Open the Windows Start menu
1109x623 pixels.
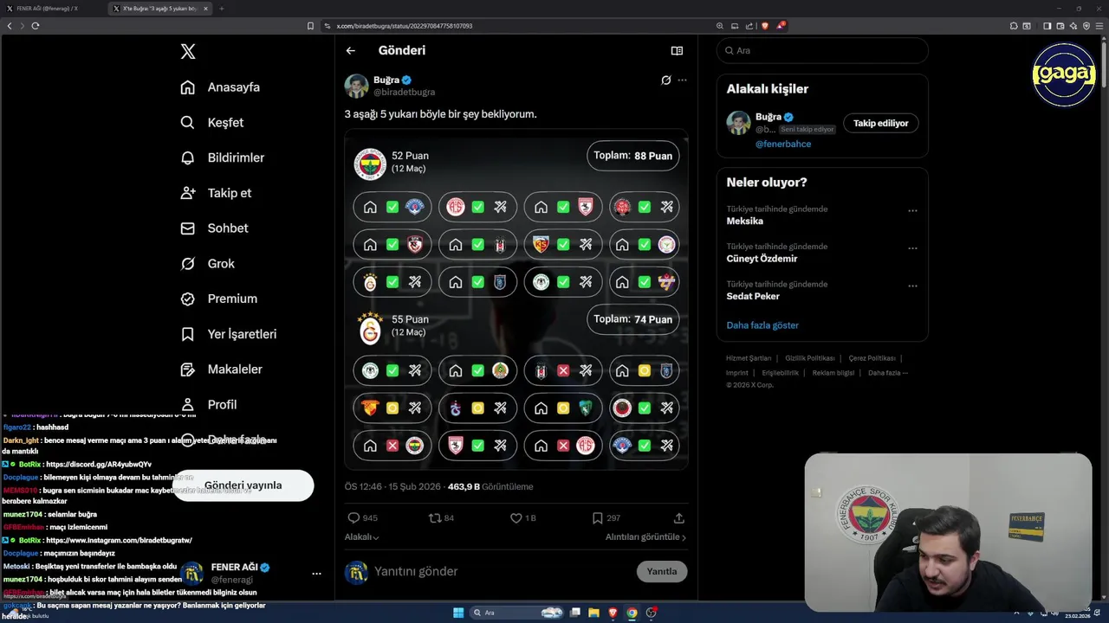[x=458, y=613]
